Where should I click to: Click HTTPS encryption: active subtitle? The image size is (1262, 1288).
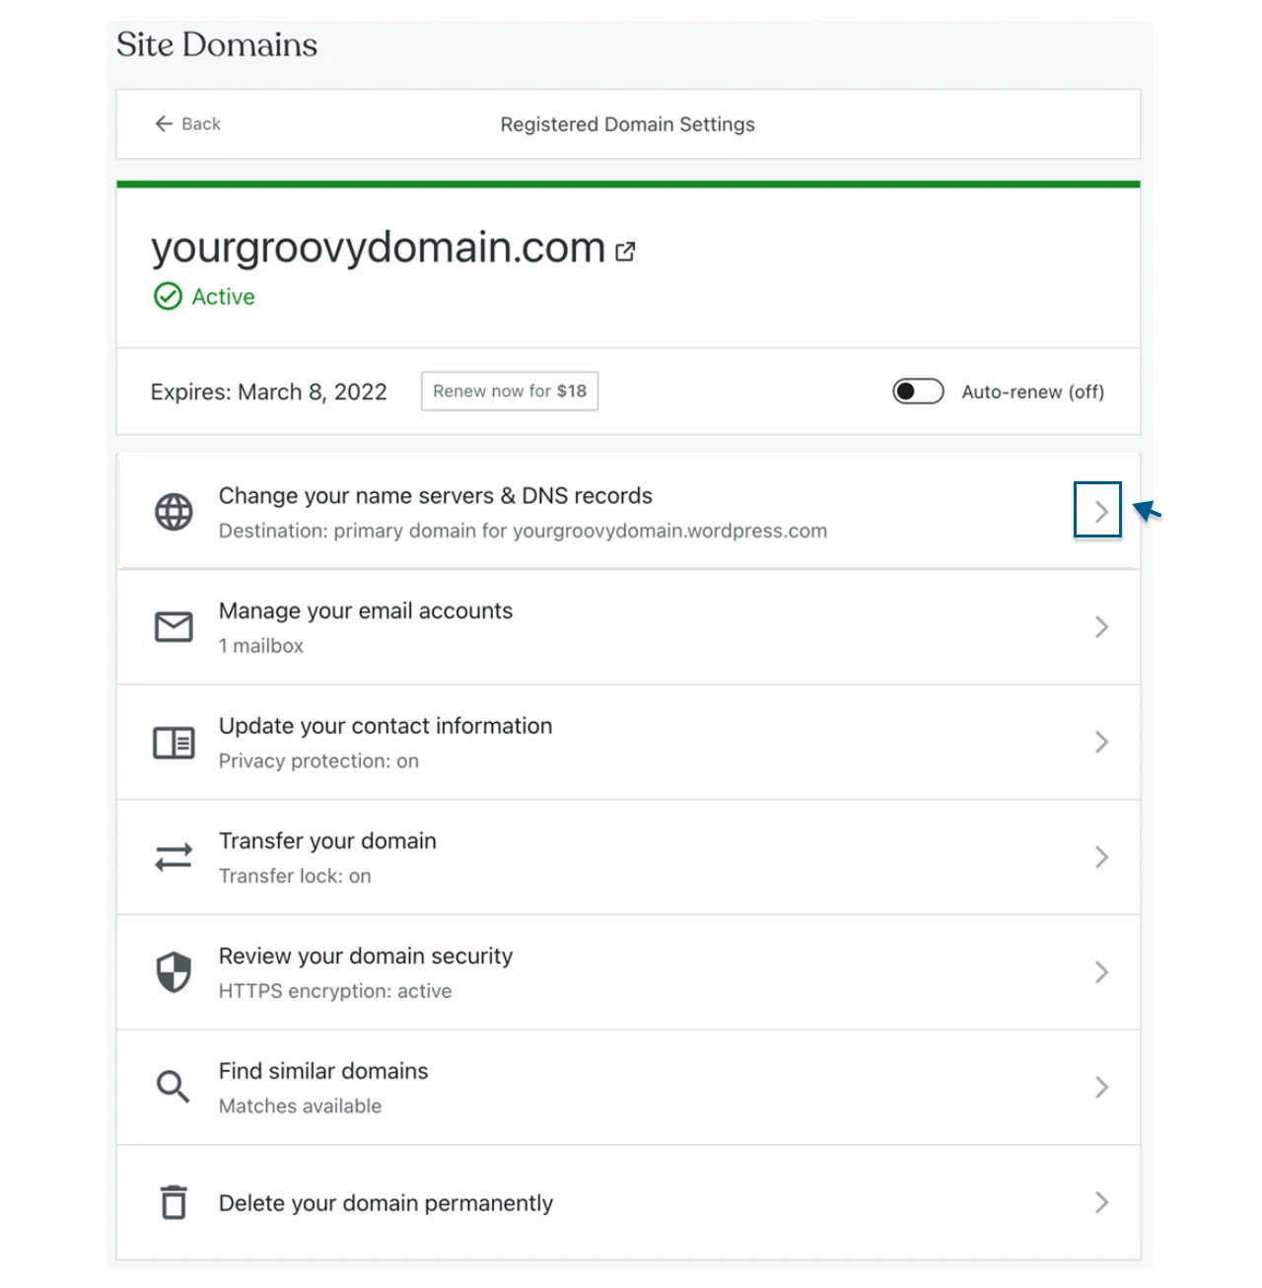(x=335, y=991)
